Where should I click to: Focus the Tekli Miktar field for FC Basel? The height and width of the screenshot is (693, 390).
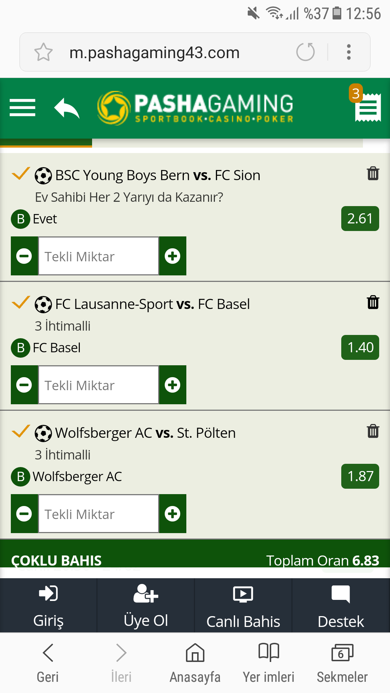pyautogui.click(x=99, y=385)
